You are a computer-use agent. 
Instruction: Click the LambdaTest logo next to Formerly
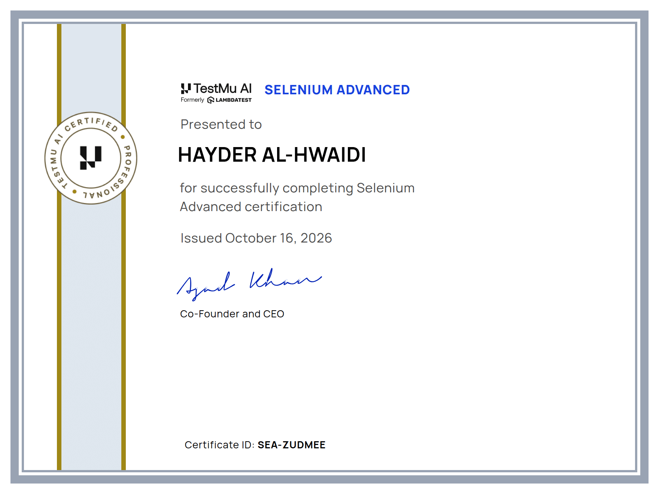click(229, 100)
